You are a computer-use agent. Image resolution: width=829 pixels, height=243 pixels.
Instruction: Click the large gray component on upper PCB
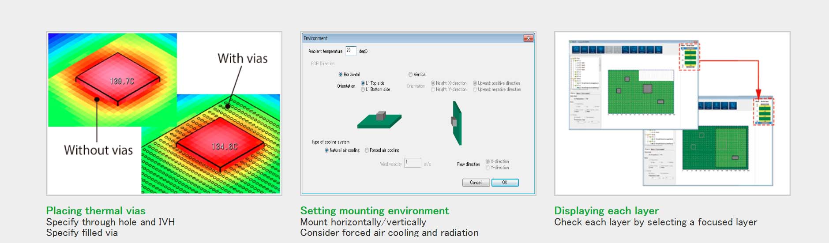[647, 88]
